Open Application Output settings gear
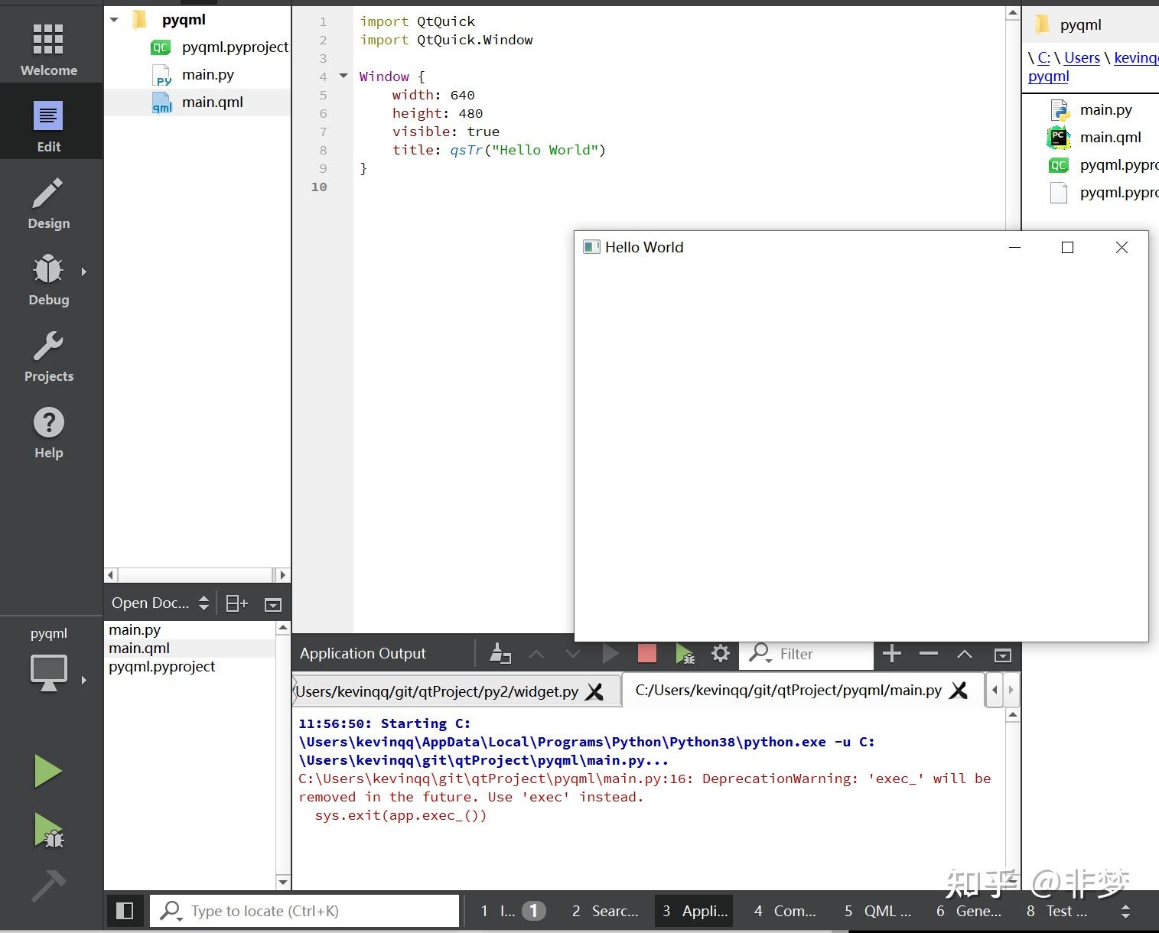1159x933 pixels. pos(720,654)
